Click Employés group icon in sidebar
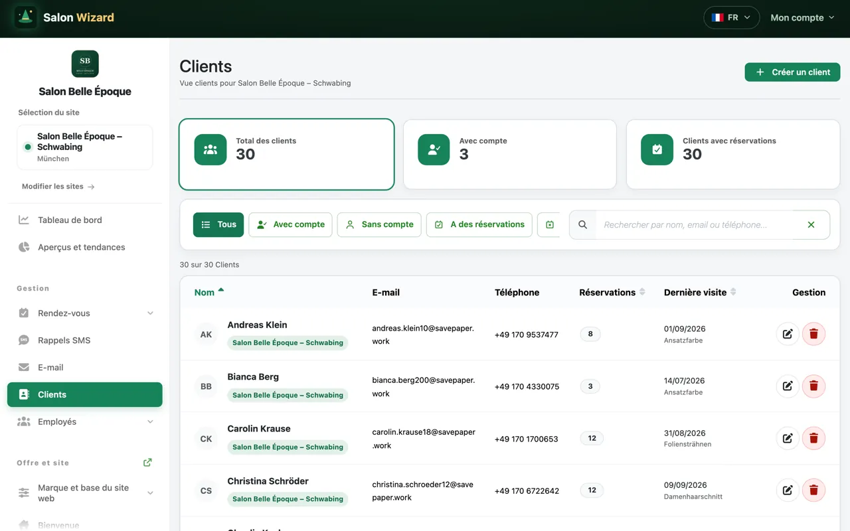This screenshot has width=850, height=531. pos(24,421)
